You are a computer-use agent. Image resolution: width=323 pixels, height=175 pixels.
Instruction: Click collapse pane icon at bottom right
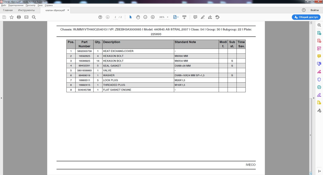[319, 171]
